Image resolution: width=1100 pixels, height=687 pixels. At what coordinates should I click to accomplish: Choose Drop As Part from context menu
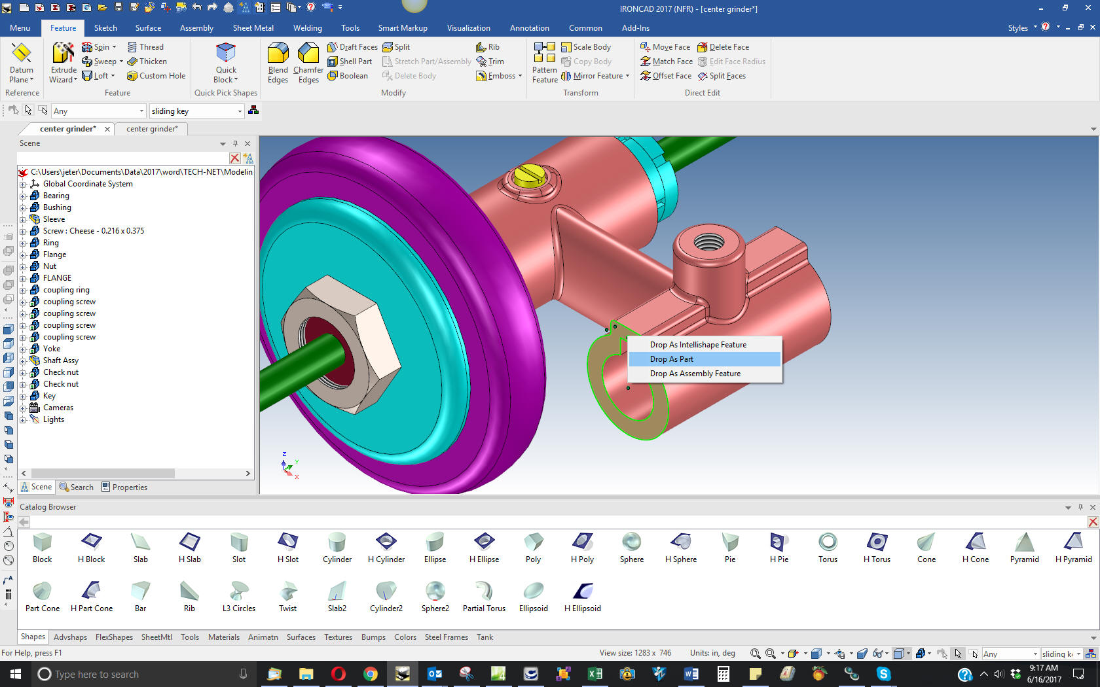click(x=705, y=359)
